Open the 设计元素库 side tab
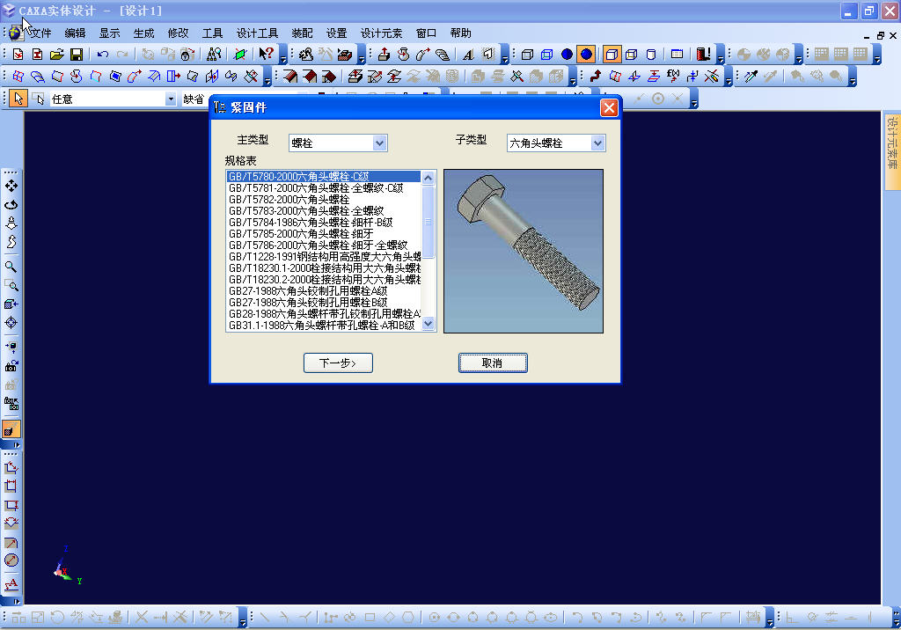Viewport: 901px width, 630px height. tap(892, 150)
